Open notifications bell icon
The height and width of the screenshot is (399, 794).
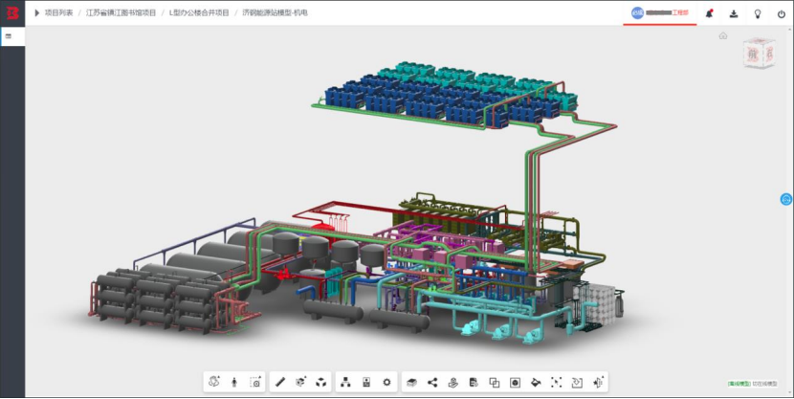[x=710, y=13]
